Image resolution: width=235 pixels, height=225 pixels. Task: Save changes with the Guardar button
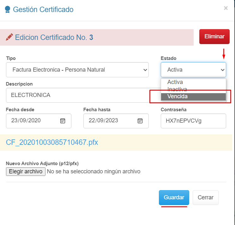coord(174,197)
